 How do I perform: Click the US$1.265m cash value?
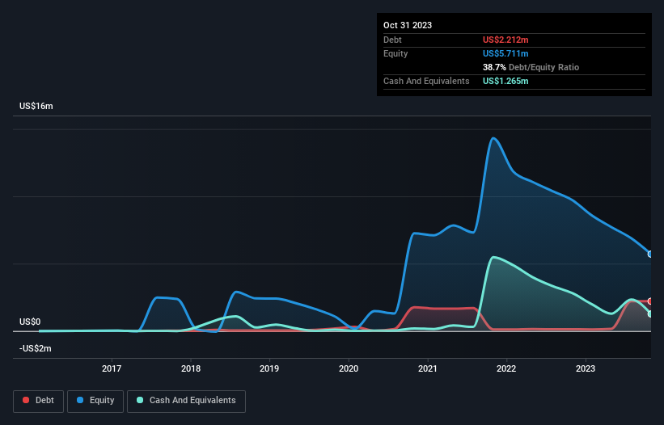pos(505,81)
